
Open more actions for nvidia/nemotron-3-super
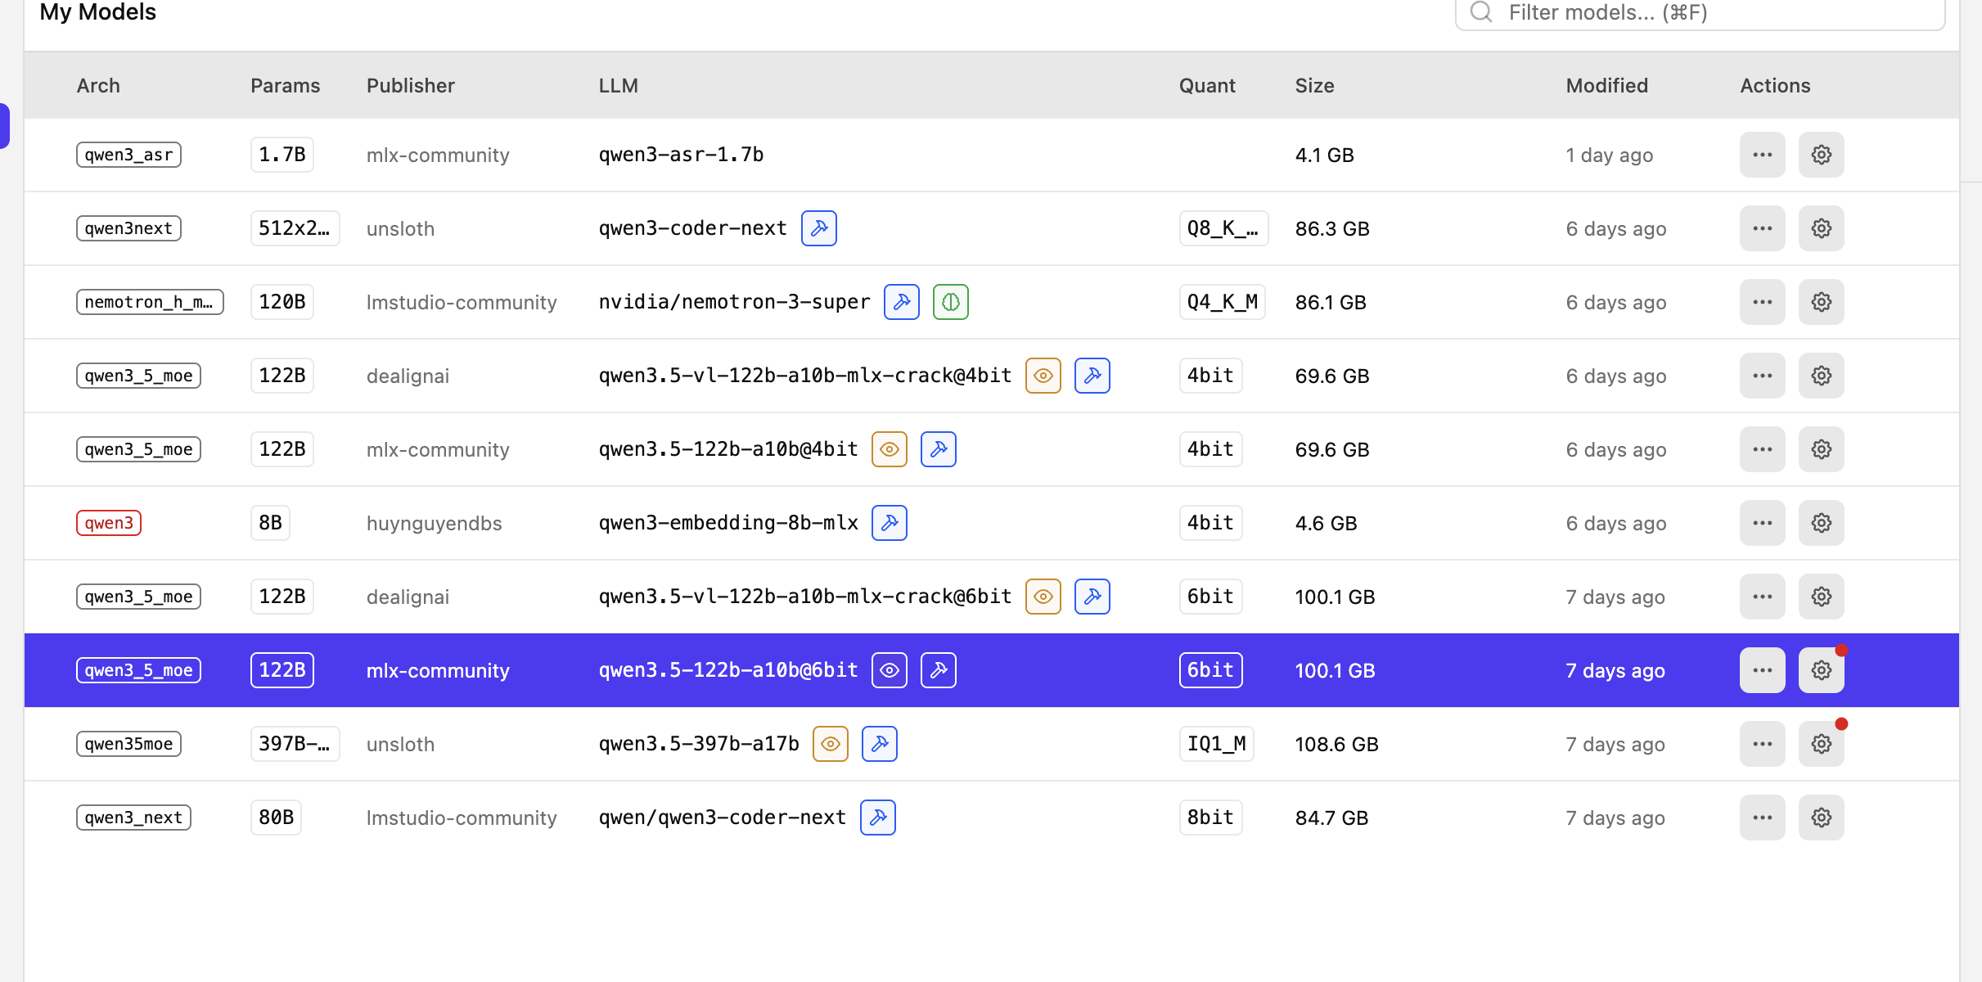click(1762, 302)
